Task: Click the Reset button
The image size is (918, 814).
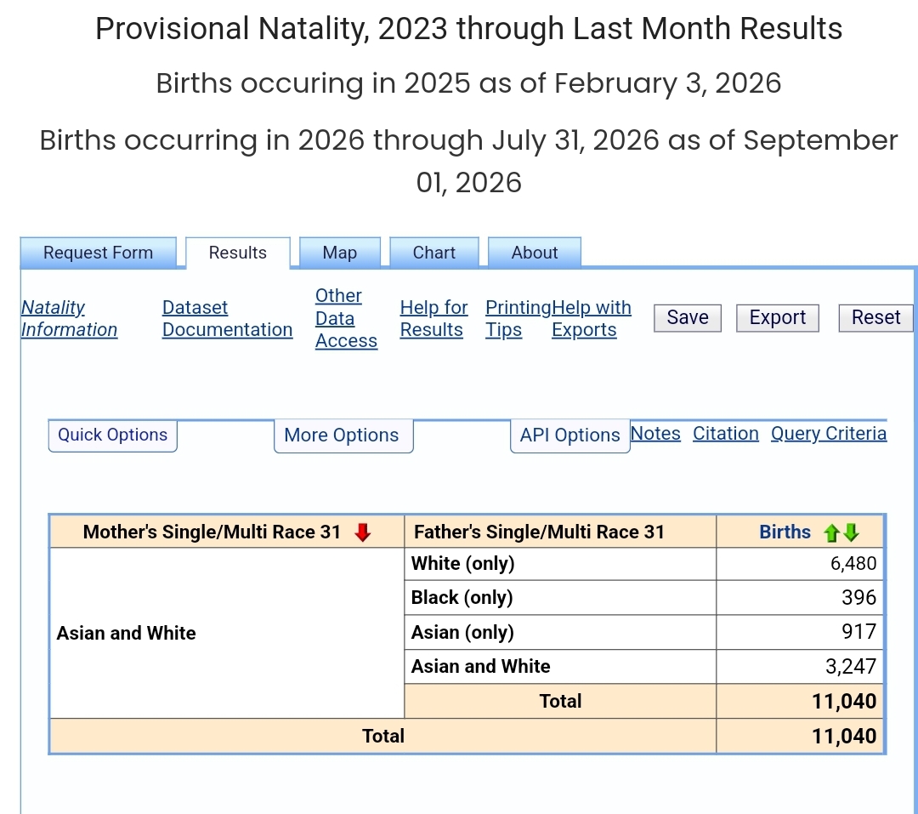Action: tap(875, 317)
